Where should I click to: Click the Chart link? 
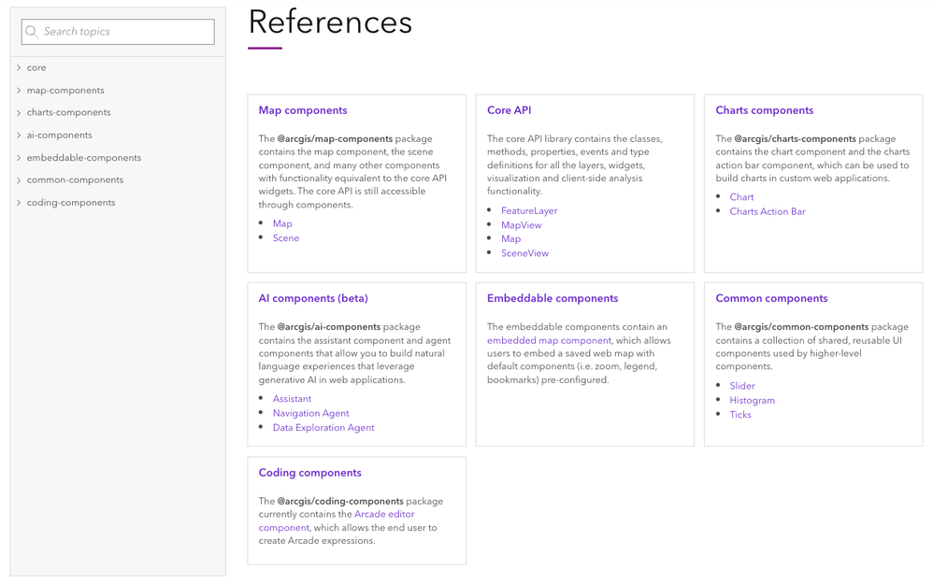742,197
